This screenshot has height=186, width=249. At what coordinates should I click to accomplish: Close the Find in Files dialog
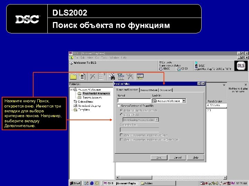[203, 84]
